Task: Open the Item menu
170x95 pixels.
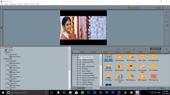Action: (x=6, y=4)
